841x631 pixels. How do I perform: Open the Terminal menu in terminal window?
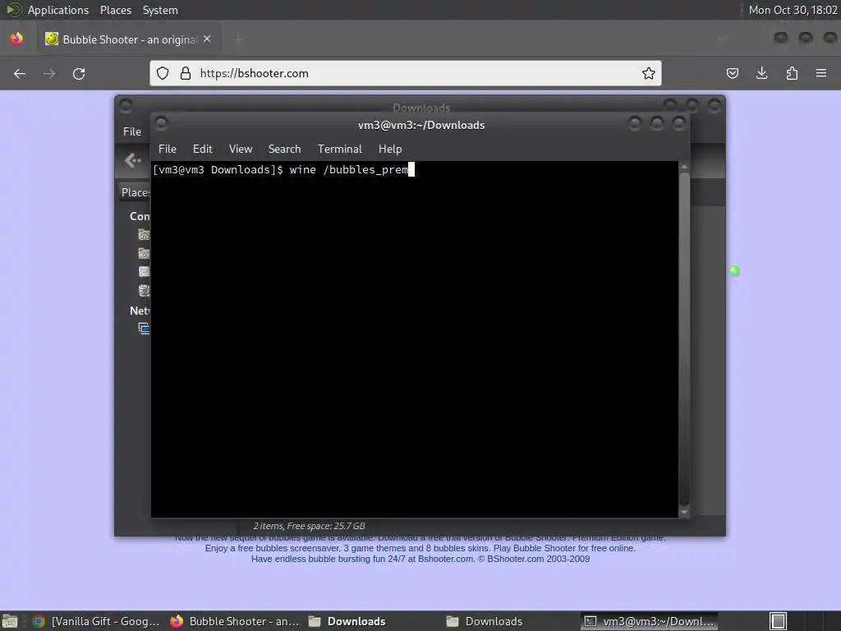pyautogui.click(x=339, y=149)
